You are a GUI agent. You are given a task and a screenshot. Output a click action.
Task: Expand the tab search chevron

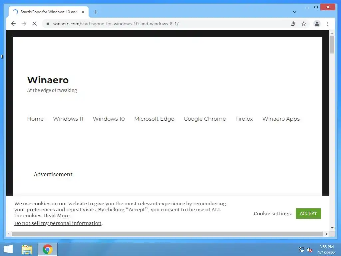point(294,12)
